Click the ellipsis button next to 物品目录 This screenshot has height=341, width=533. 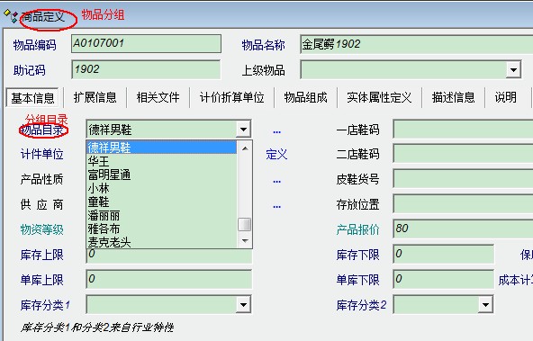[276, 131]
